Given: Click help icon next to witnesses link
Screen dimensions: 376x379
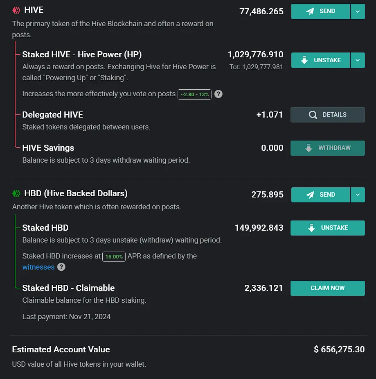Looking at the screenshot, I should (61, 267).
